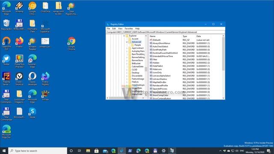
Task: Open the Old Firefox Data folder
Action: 33,26
